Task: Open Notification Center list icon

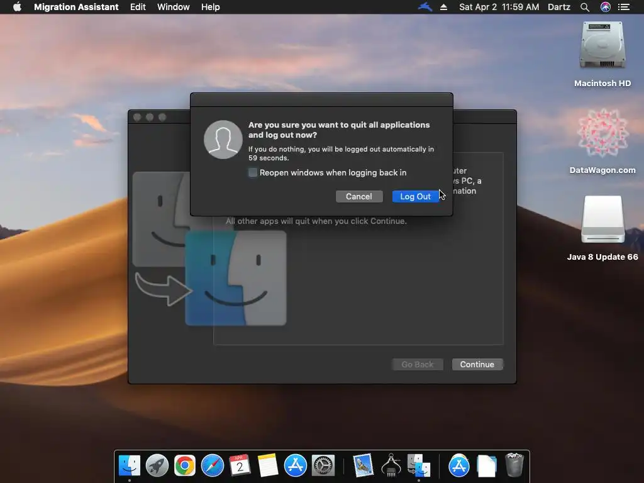Action: click(624, 7)
